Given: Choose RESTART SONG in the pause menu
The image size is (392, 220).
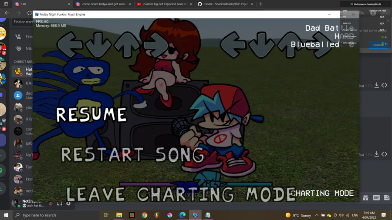Looking at the screenshot, I should (x=132, y=155).
